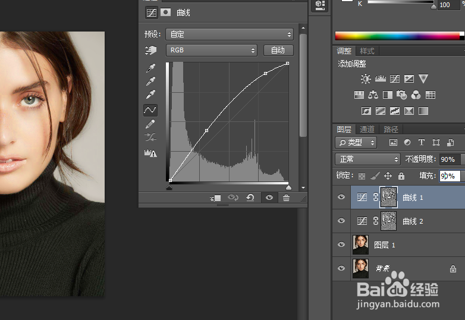Switch to the 样式 tab
Image resolution: width=465 pixels, height=320 pixels.
[367, 51]
